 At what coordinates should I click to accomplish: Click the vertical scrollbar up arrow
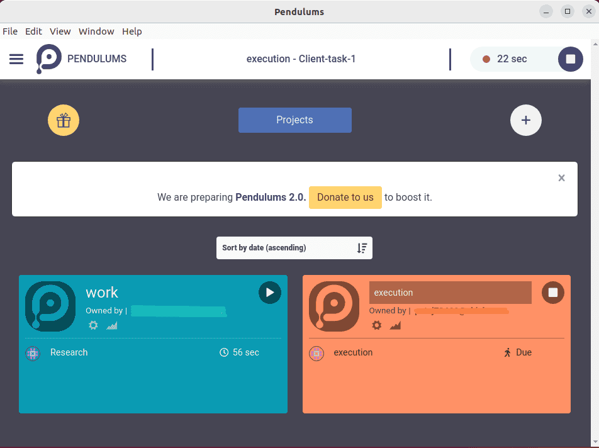click(x=595, y=43)
